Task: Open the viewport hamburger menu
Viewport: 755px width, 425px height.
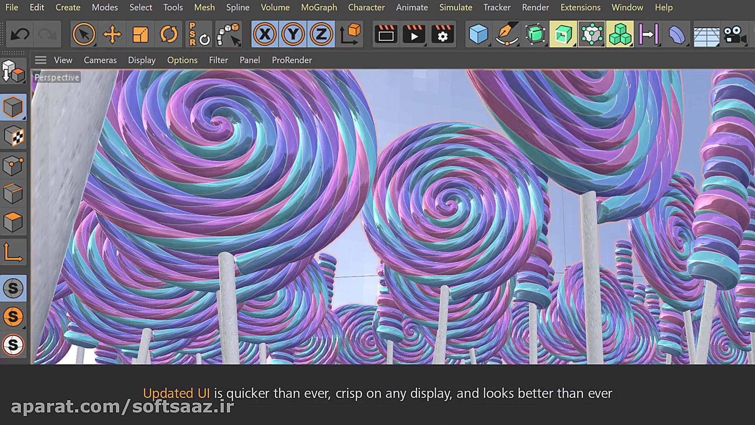Action: (x=41, y=60)
